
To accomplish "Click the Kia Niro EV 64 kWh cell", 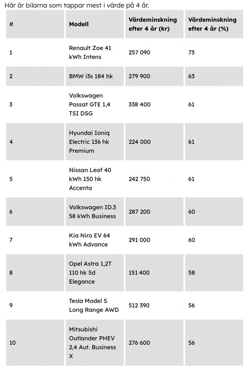I will click(89, 240).
